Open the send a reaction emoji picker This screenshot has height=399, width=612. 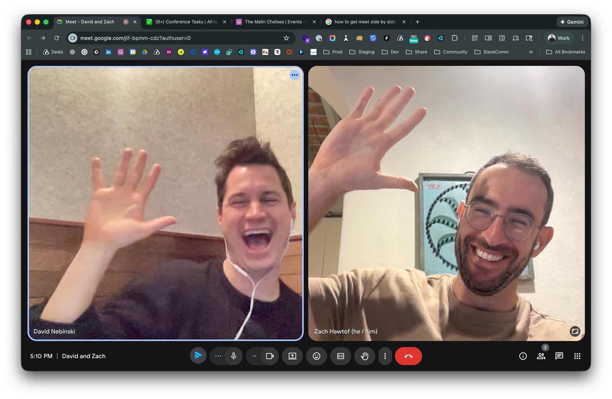pyautogui.click(x=316, y=356)
